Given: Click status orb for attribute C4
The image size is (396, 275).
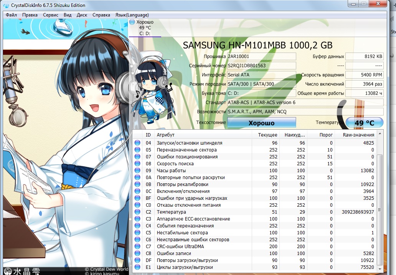Looking at the screenshot, I should [137, 226].
